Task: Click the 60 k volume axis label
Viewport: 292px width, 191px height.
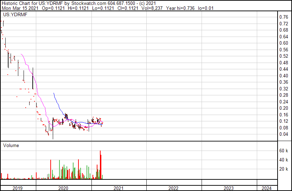Action: point(284,151)
